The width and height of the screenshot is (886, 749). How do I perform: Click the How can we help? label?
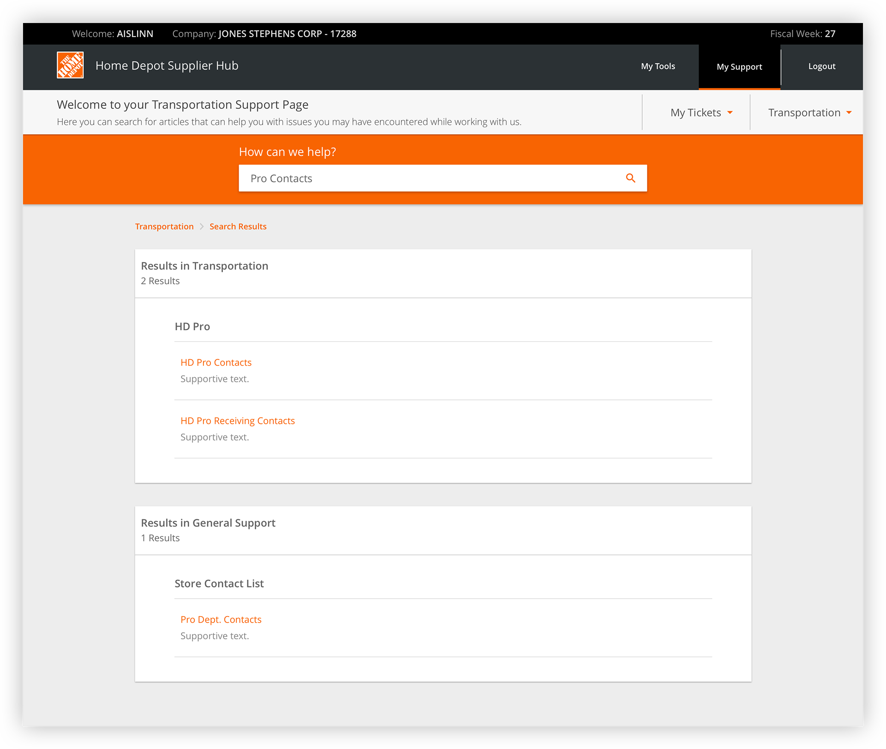pos(287,152)
